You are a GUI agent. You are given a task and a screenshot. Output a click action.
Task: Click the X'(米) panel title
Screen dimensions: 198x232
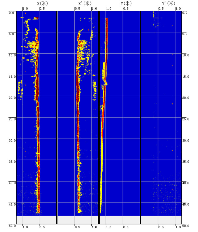coord(85,4)
